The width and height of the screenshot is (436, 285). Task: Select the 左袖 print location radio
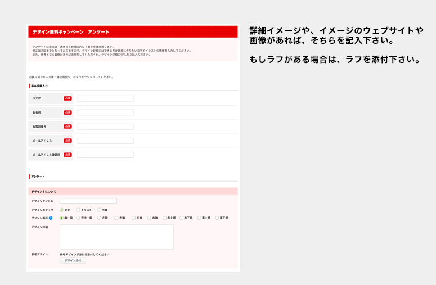pyautogui.click(x=133, y=218)
